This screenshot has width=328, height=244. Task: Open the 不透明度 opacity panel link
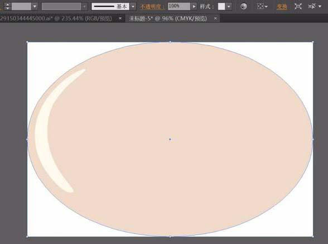click(152, 7)
